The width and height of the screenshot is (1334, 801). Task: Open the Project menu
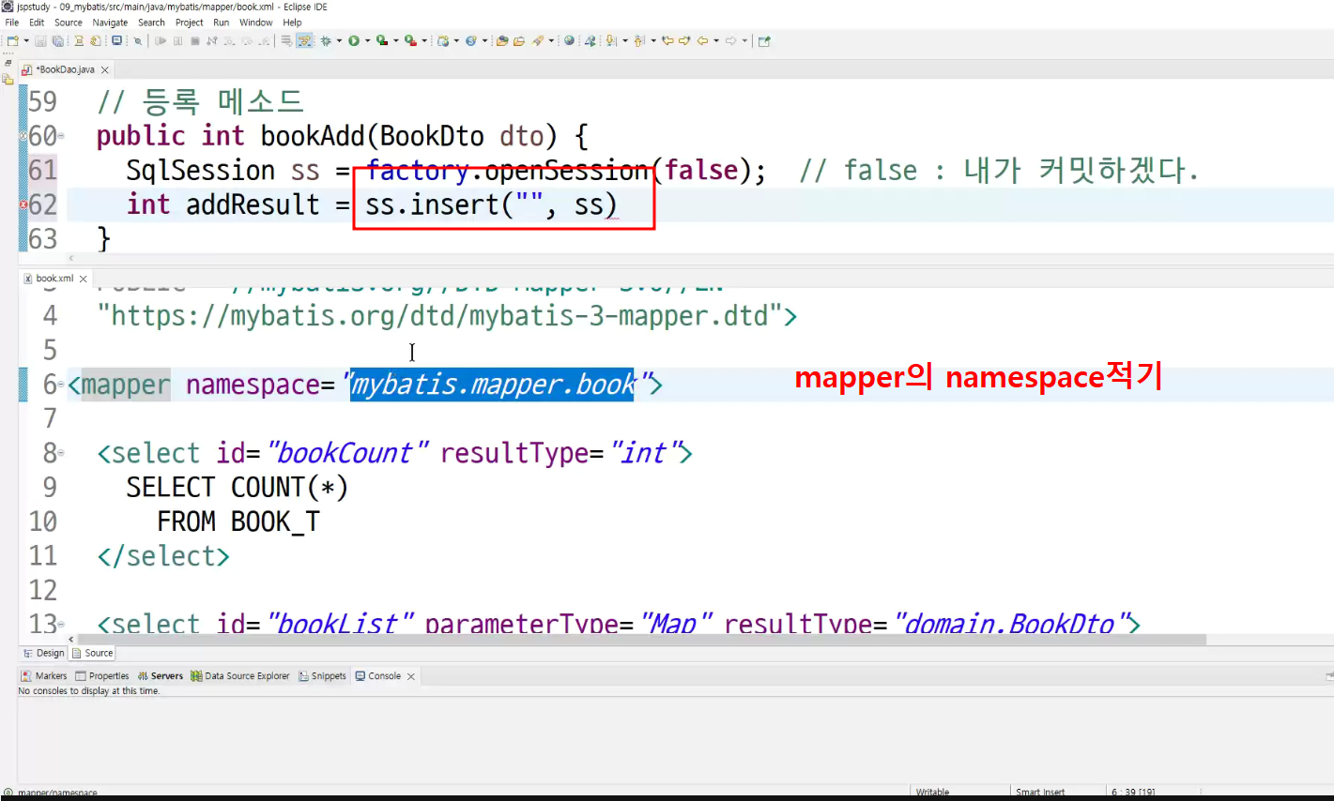(x=189, y=23)
